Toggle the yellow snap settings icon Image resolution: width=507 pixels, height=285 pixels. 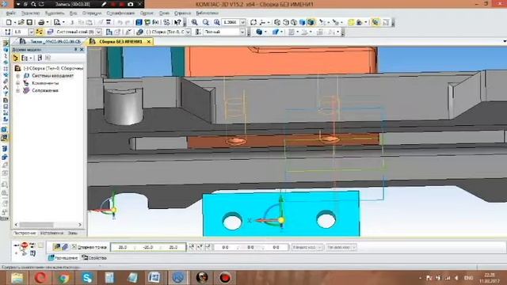pyautogui.click(x=40, y=32)
